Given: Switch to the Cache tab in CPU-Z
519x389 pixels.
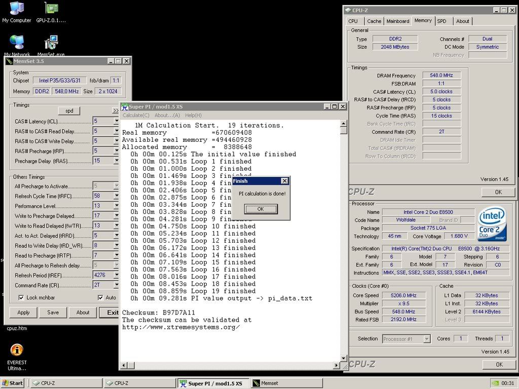Looking at the screenshot, I should point(374,21).
